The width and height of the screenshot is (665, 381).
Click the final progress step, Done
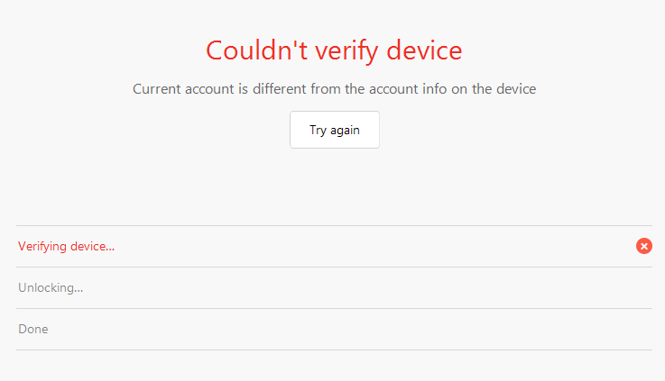click(x=33, y=330)
